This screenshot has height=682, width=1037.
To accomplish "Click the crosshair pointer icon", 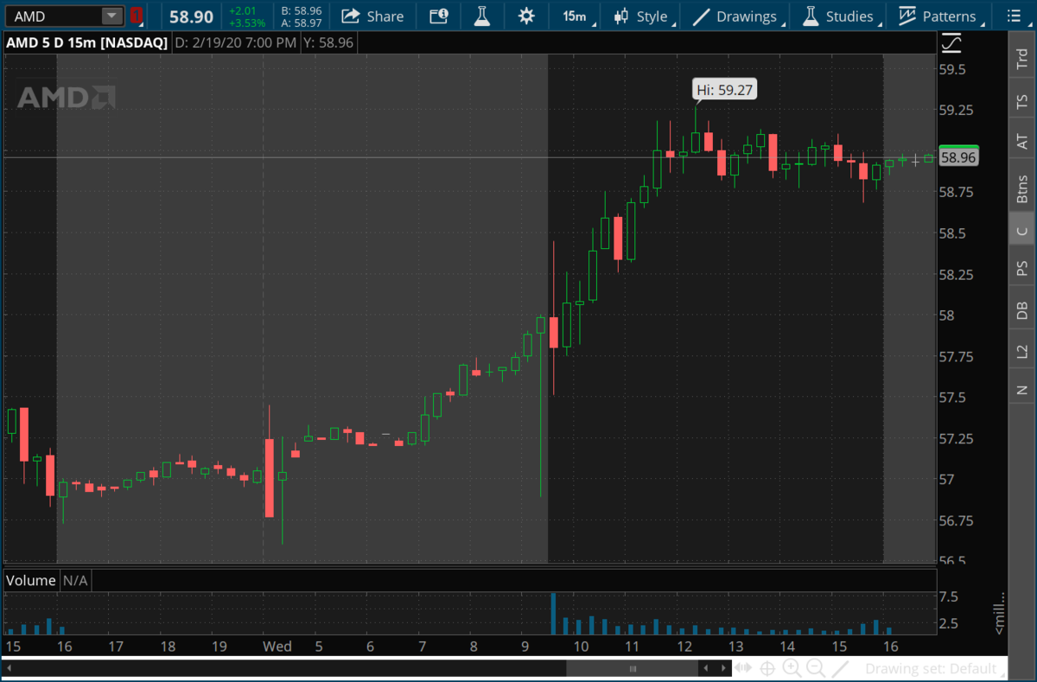I will click(767, 668).
